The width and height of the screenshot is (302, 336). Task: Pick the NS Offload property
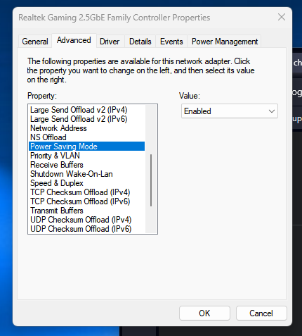point(86,137)
